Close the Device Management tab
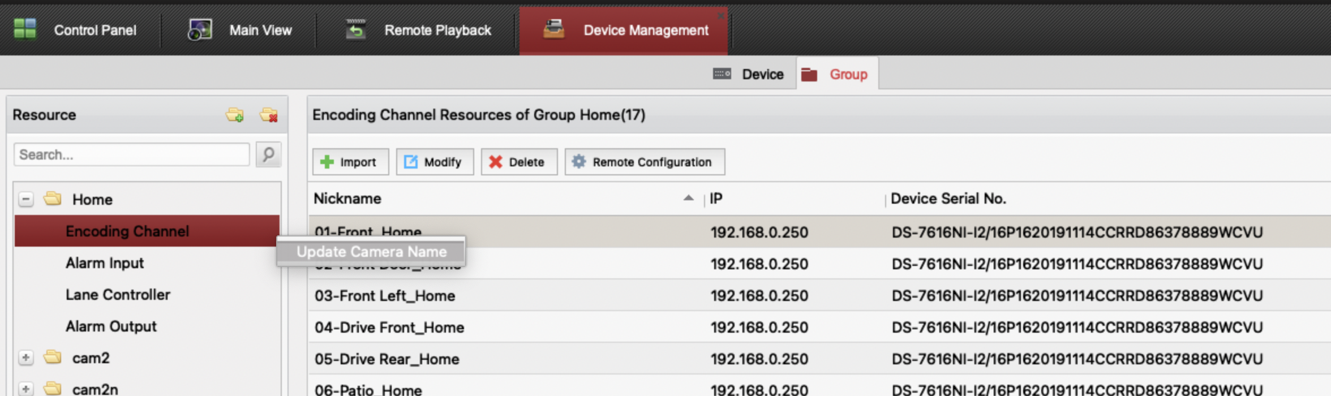1331x396 pixels. pyautogui.click(x=720, y=16)
